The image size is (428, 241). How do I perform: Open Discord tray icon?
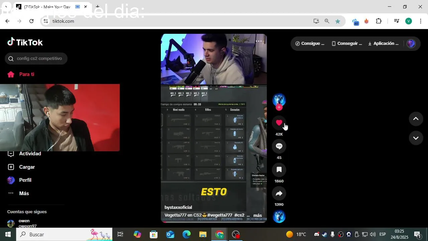[316, 234]
